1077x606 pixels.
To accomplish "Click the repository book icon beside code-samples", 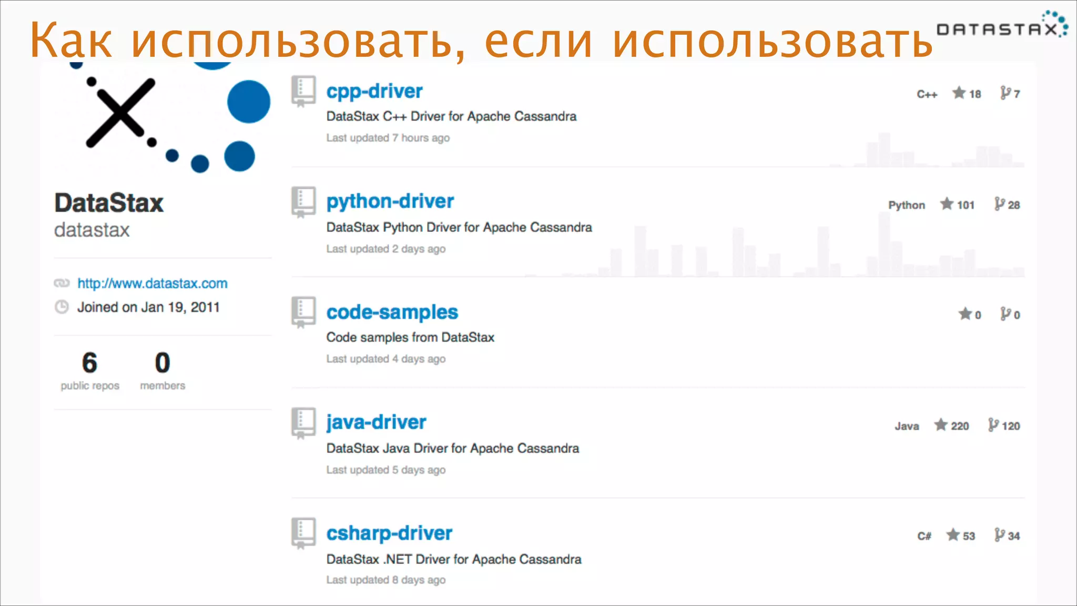I will (303, 311).
